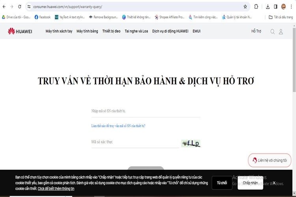Open the Tất cả dấu trang folder

coord(281,17)
